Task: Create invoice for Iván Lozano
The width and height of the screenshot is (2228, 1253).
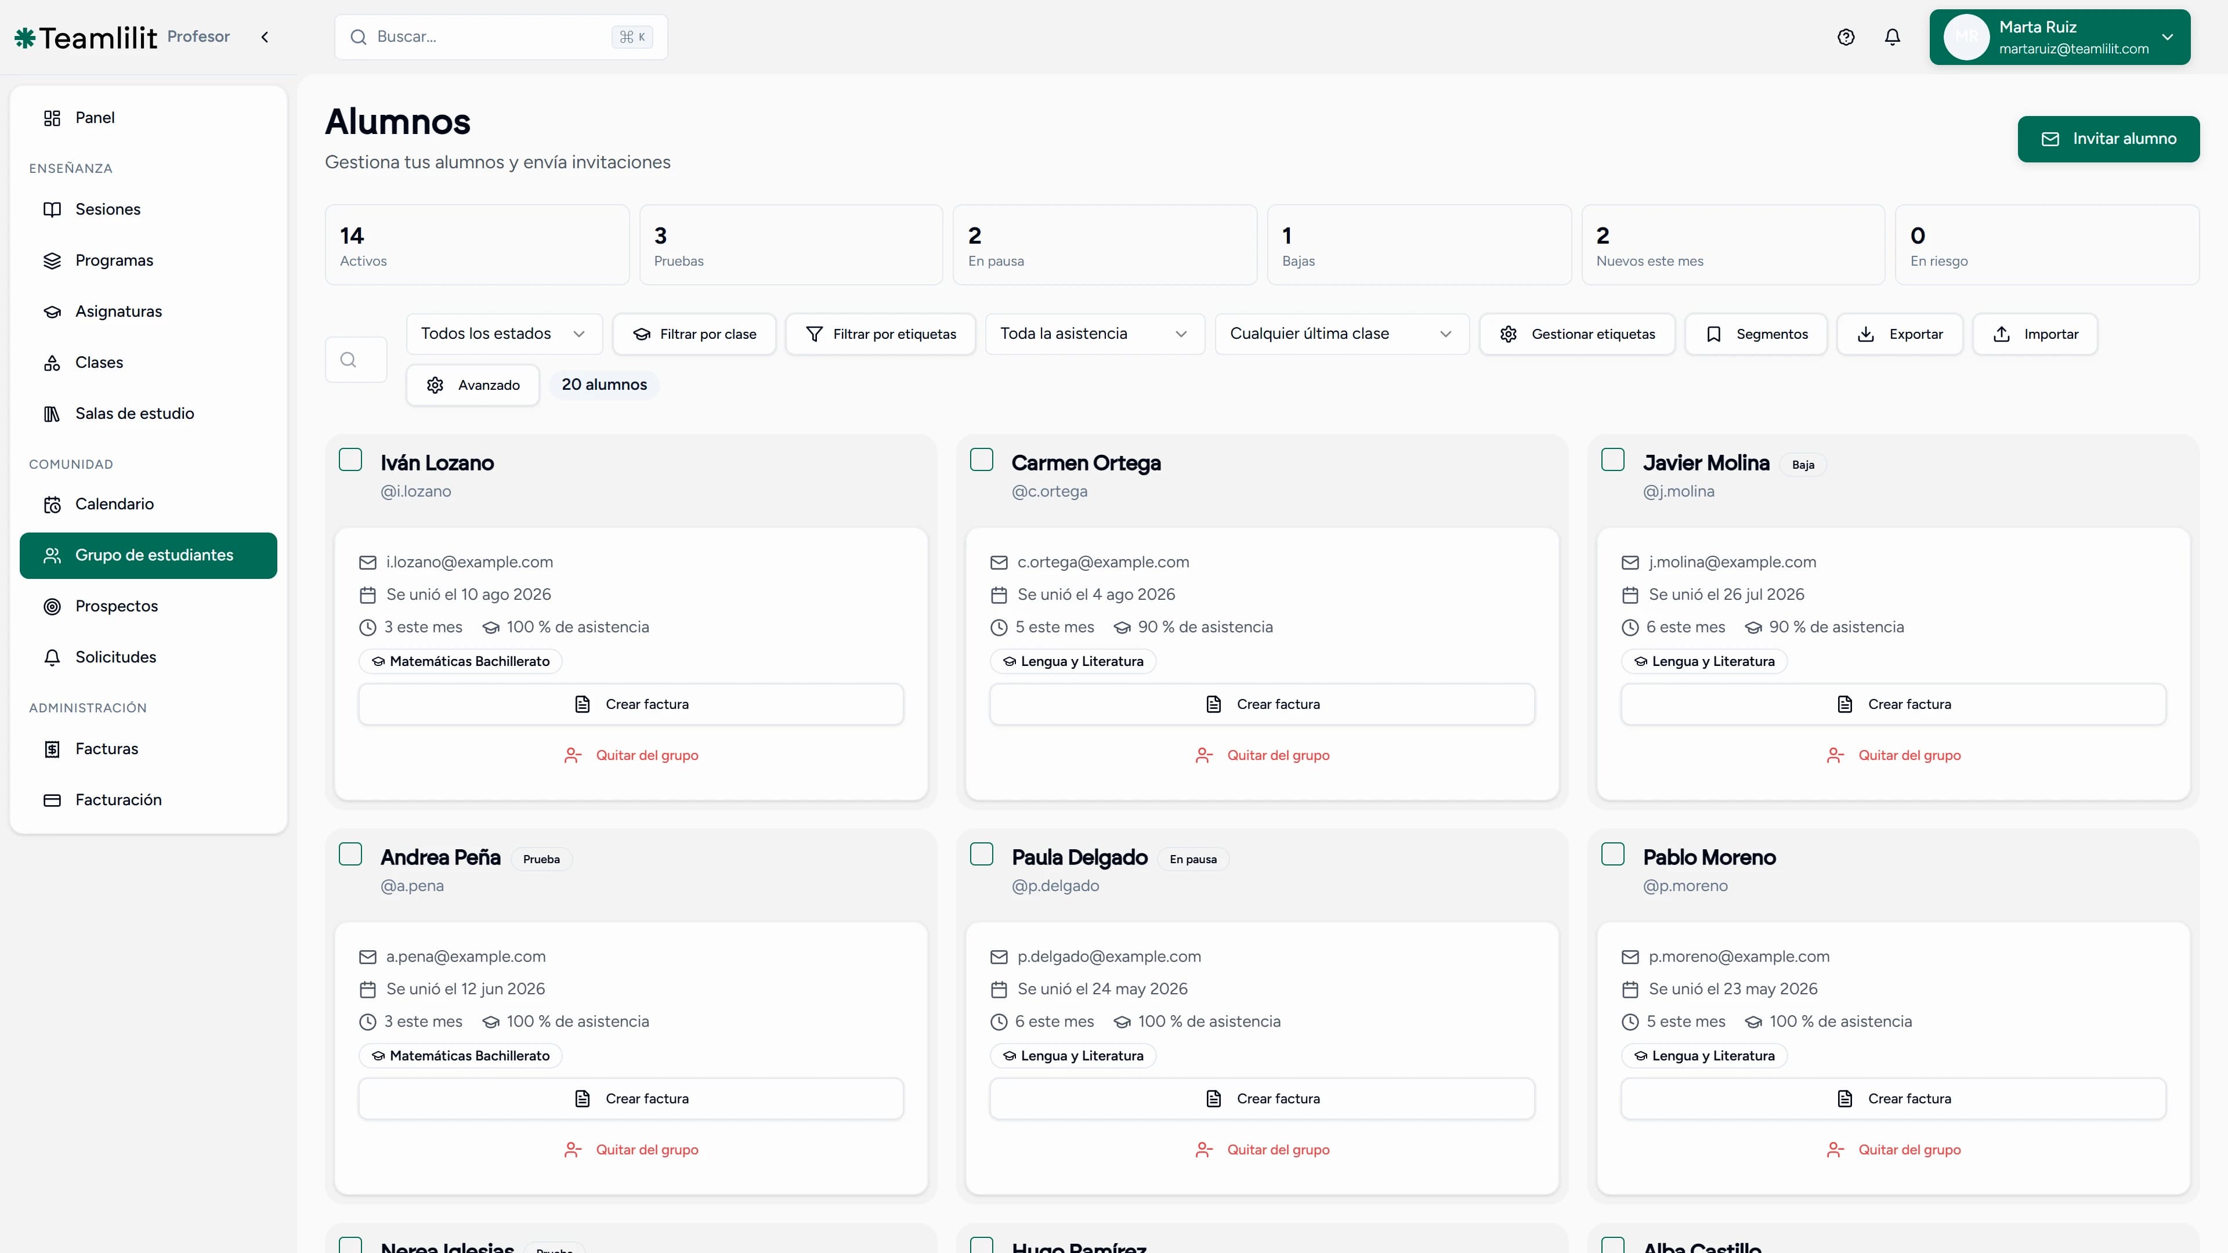Action: (631, 704)
